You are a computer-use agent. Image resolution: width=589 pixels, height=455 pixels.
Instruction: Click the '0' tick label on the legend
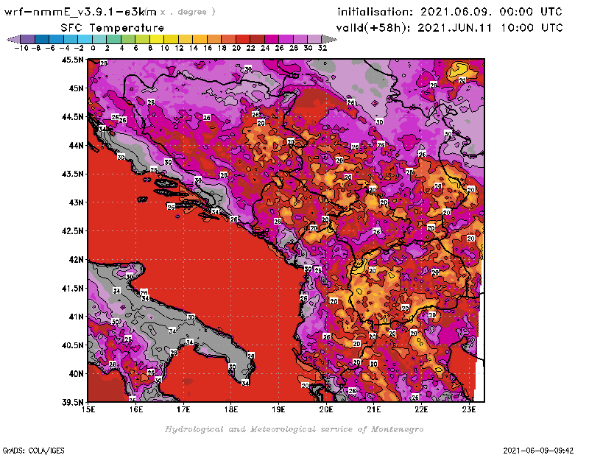coord(93,48)
